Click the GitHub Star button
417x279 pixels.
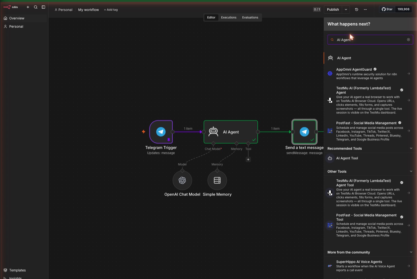point(387,9)
